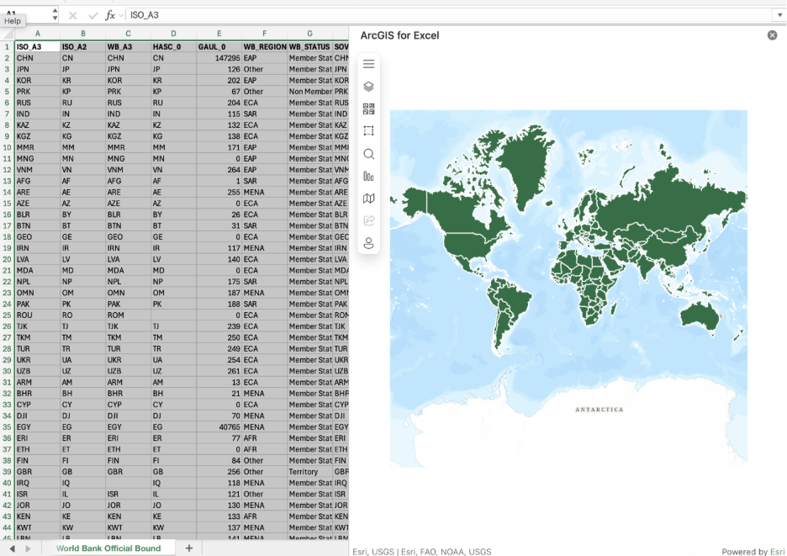Click the GAUL_0 header cell
The image size is (787, 556).
(219, 47)
